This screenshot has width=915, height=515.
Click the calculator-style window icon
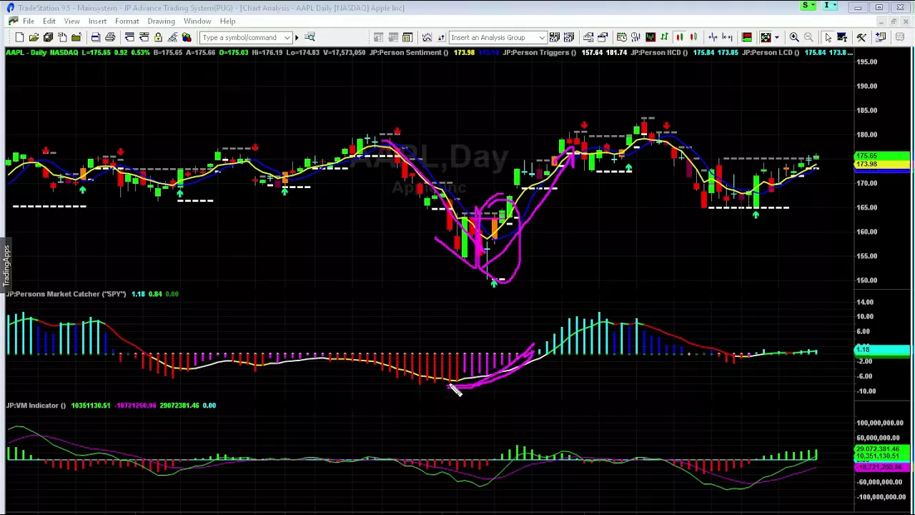[x=407, y=37]
